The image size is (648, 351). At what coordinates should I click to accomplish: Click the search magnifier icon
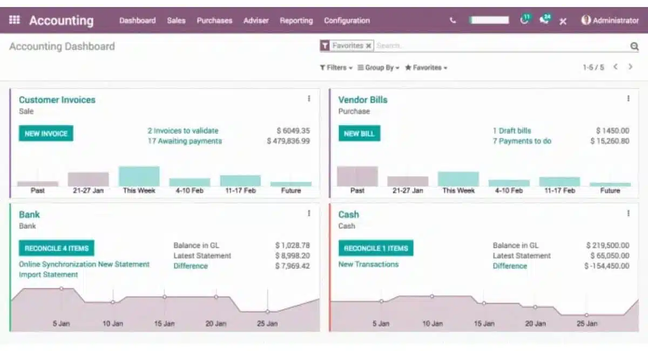634,46
